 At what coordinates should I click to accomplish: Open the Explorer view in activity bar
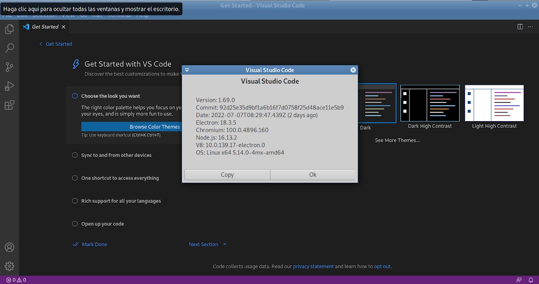[9, 29]
